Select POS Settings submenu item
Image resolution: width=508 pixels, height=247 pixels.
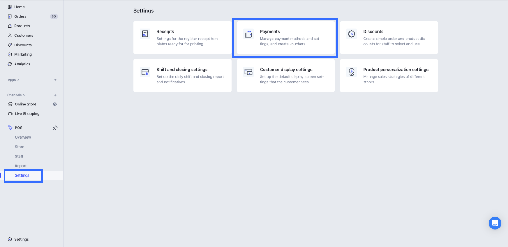tap(22, 176)
